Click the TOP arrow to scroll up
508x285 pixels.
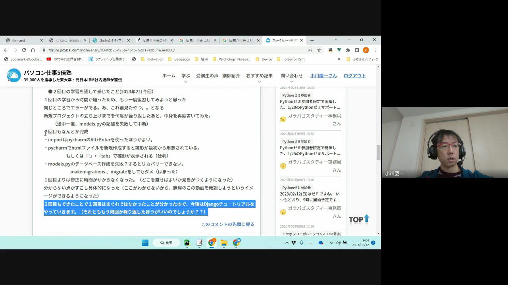359,219
